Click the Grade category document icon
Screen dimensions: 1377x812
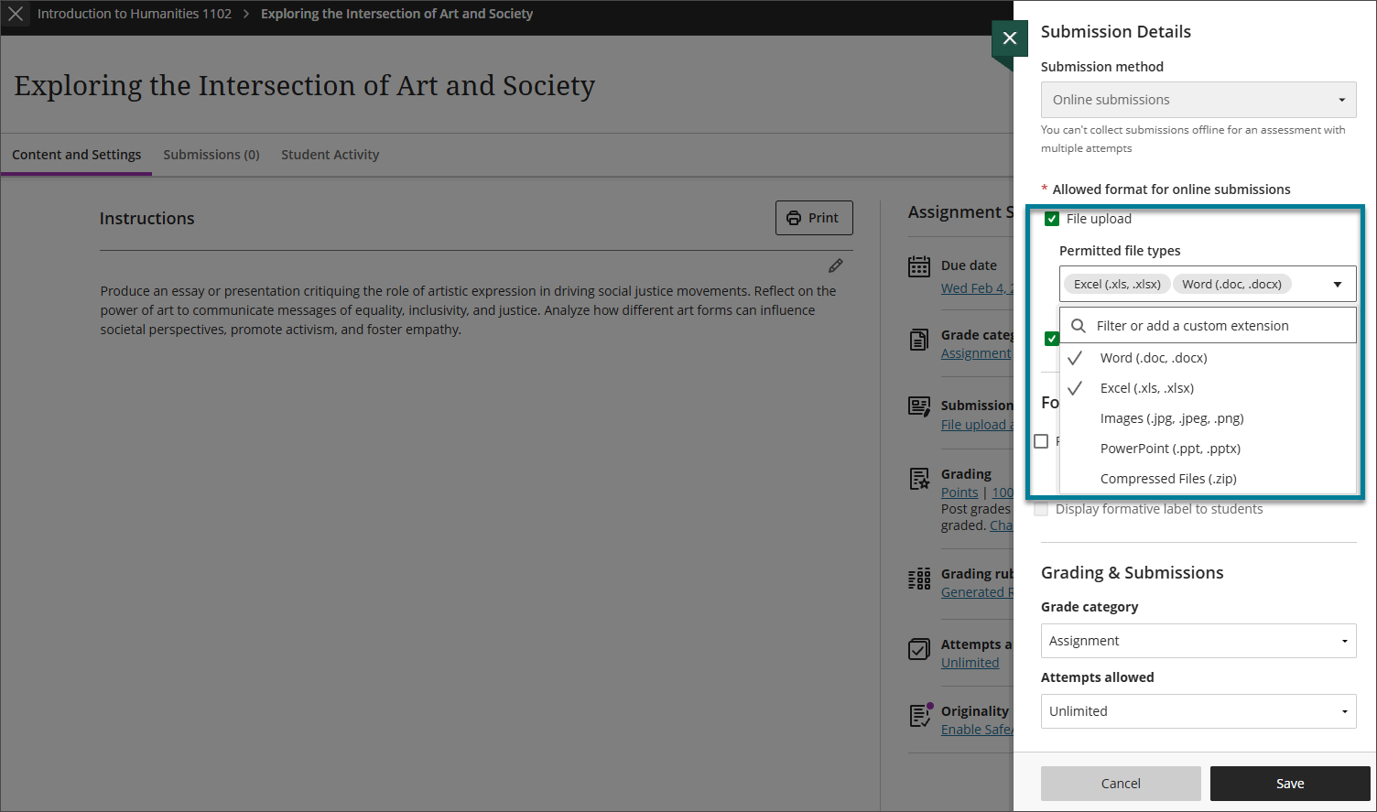coord(919,339)
